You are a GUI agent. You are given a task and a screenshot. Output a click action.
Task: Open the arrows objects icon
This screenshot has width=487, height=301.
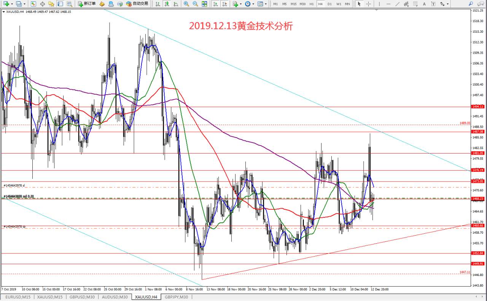click(x=442, y=4)
